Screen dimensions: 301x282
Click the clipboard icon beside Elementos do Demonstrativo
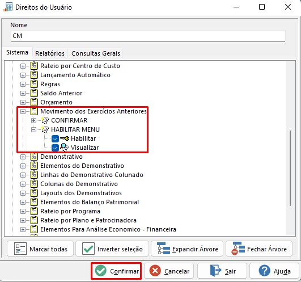point(34,166)
